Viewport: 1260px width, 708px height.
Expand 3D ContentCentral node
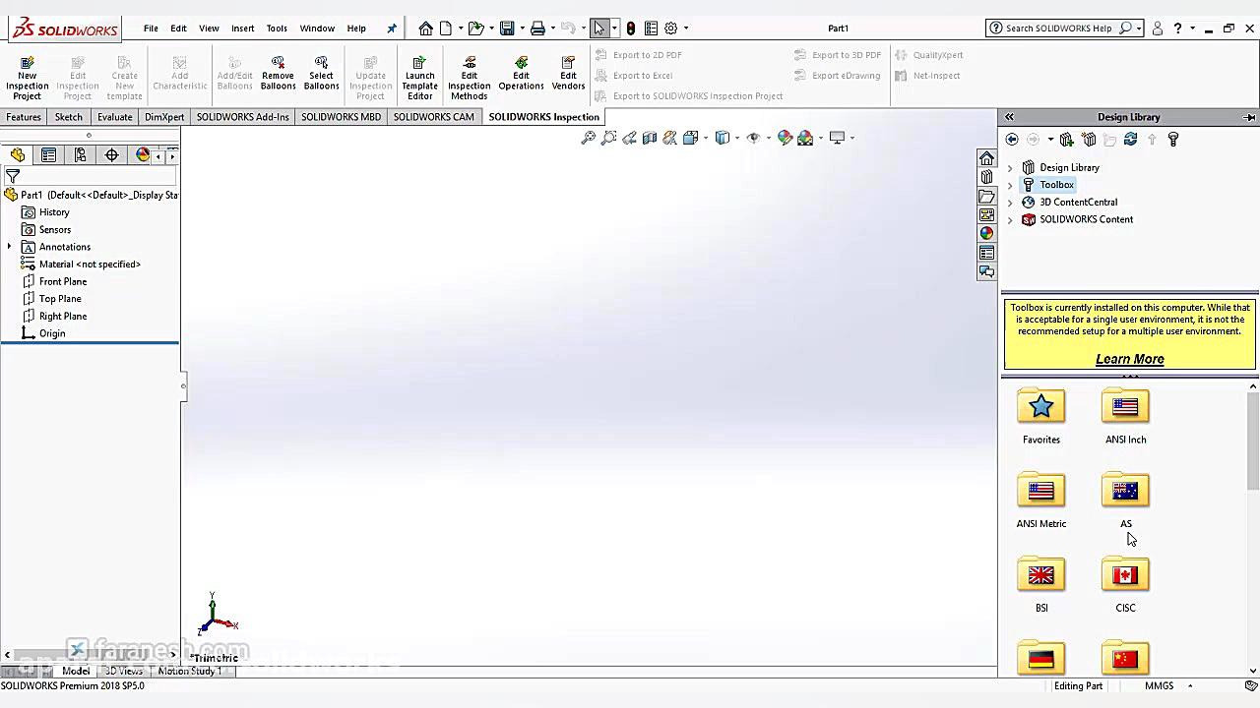coord(1010,203)
